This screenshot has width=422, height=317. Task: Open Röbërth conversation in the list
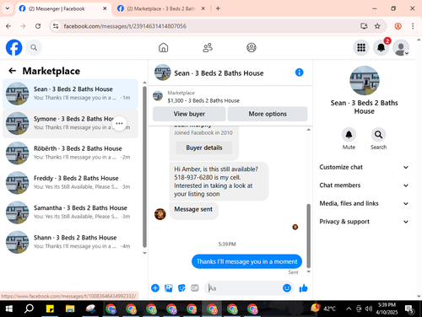pos(70,153)
